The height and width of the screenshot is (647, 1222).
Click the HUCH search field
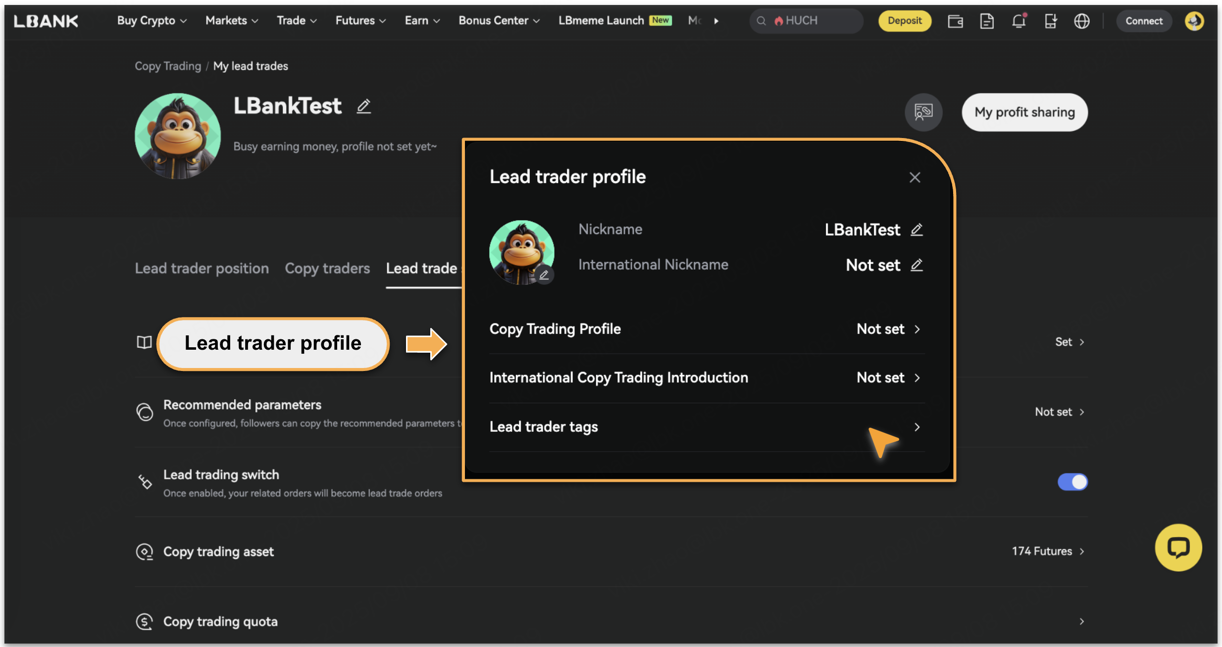[x=812, y=21]
